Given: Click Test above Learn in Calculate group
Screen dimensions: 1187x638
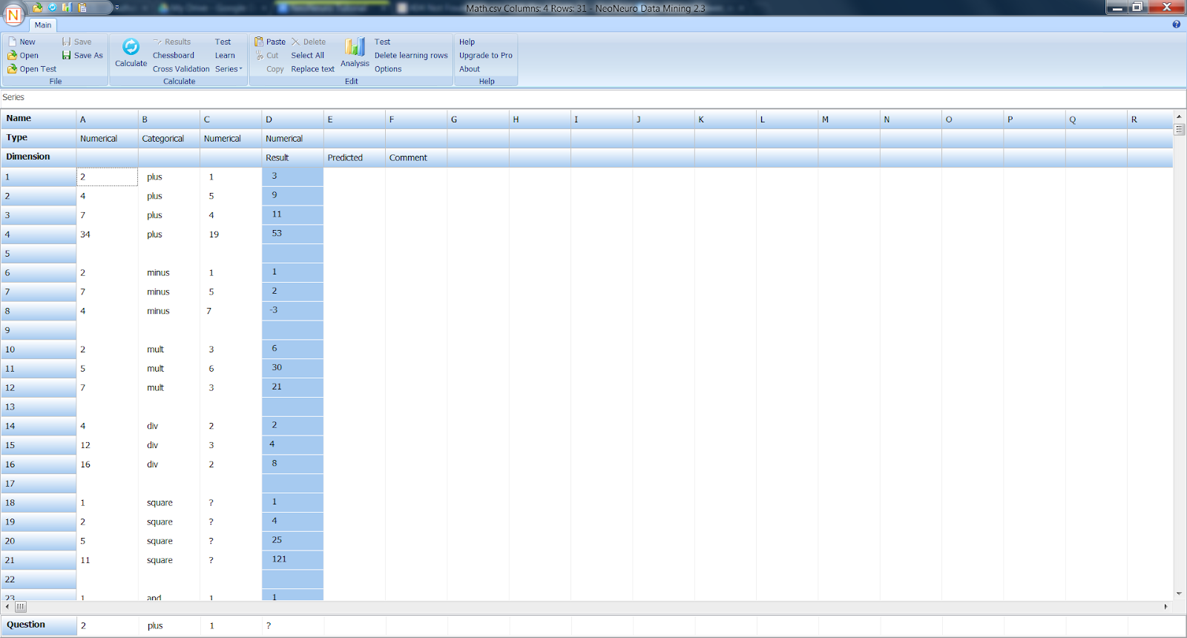Looking at the screenshot, I should coord(223,42).
